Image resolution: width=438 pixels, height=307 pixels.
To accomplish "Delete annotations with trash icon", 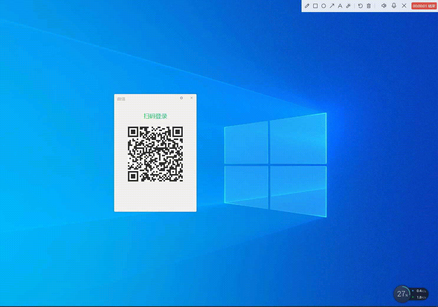I will [x=369, y=6].
